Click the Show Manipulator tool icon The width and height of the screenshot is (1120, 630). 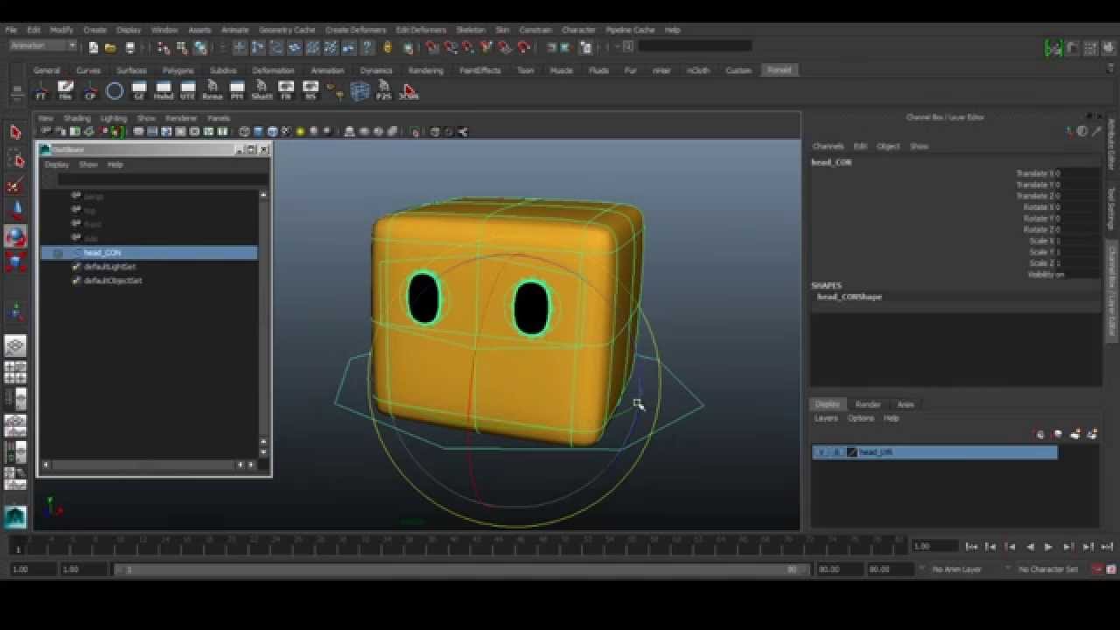point(15,312)
